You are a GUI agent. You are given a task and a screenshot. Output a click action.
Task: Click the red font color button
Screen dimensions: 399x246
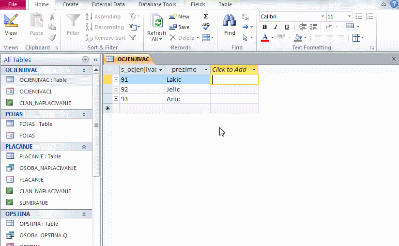coord(265,38)
